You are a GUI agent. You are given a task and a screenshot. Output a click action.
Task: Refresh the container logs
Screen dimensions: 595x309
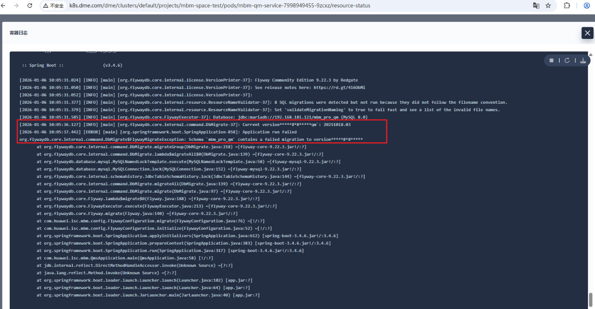click(x=567, y=60)
